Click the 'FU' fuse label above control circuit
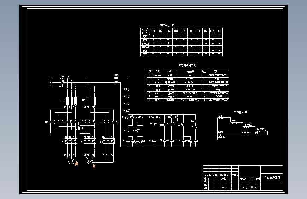This screenshot has width=307, height=199. pos(116,75)
